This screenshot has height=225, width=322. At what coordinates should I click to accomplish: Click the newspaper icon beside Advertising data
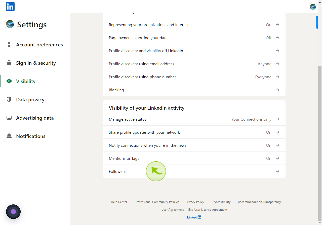pos(9,118)
